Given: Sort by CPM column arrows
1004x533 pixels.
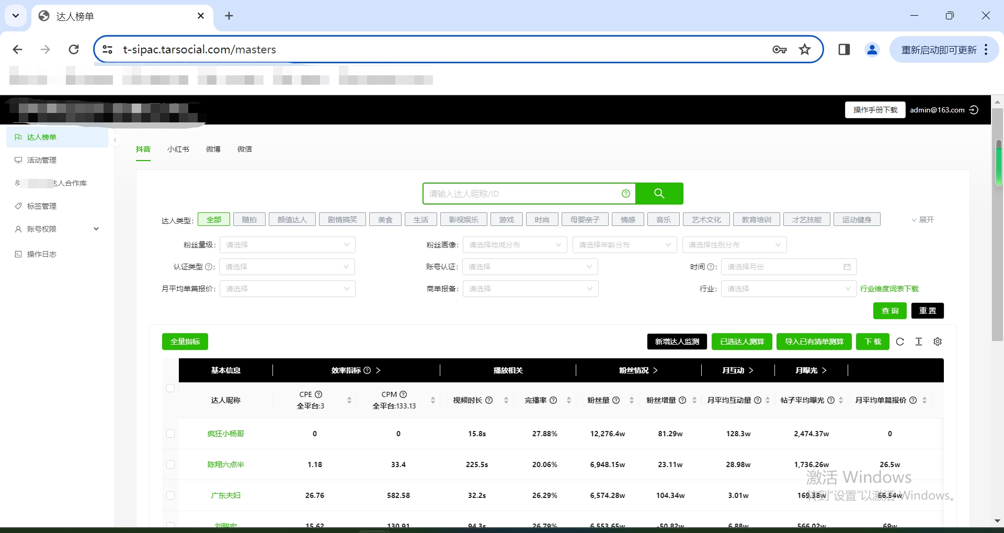Looking at the screenshot, I should click(x=433, y=400).
